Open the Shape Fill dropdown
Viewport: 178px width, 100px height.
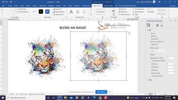coord(58,9)
